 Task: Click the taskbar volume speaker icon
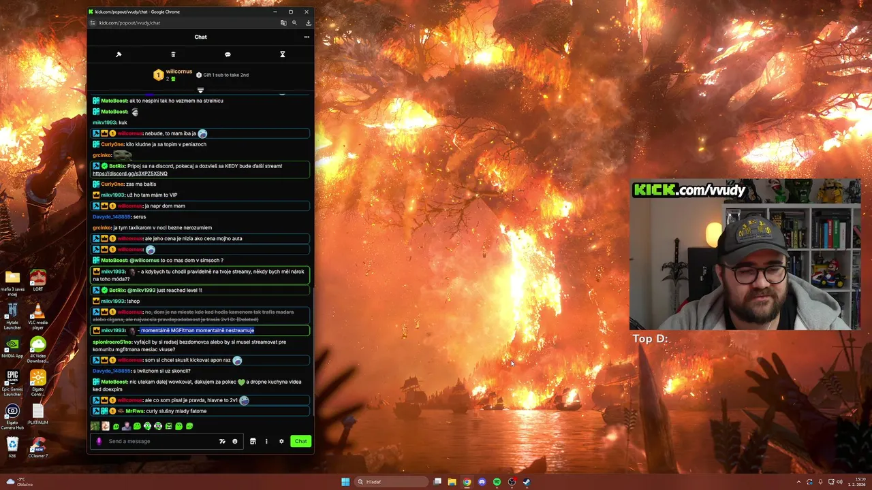tap(839, 482)
